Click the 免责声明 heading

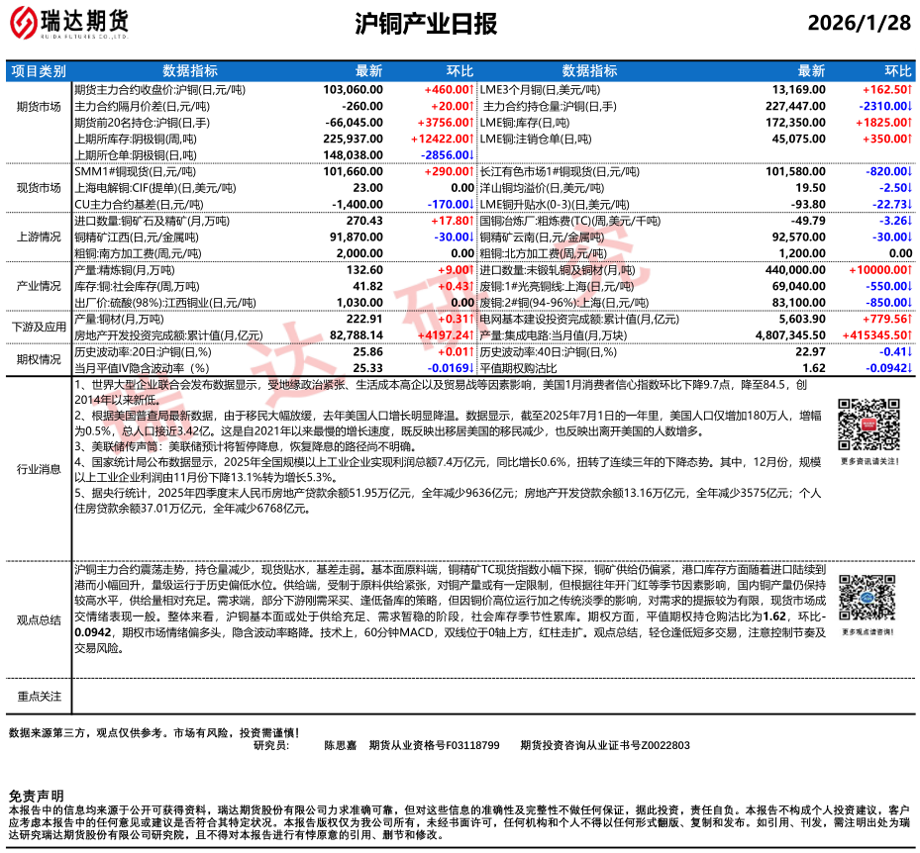click(x=37, y=795)
